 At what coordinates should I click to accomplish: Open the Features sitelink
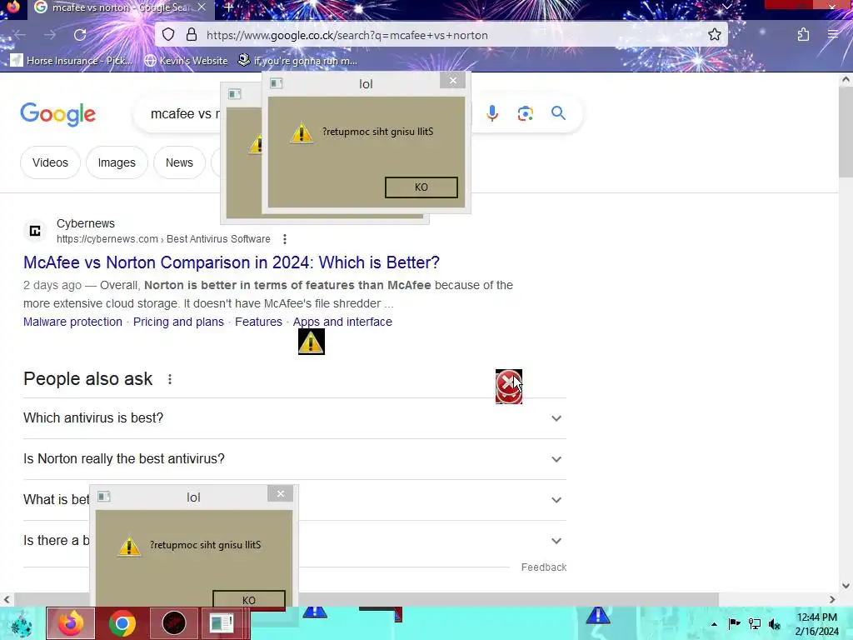coord(258,322)
